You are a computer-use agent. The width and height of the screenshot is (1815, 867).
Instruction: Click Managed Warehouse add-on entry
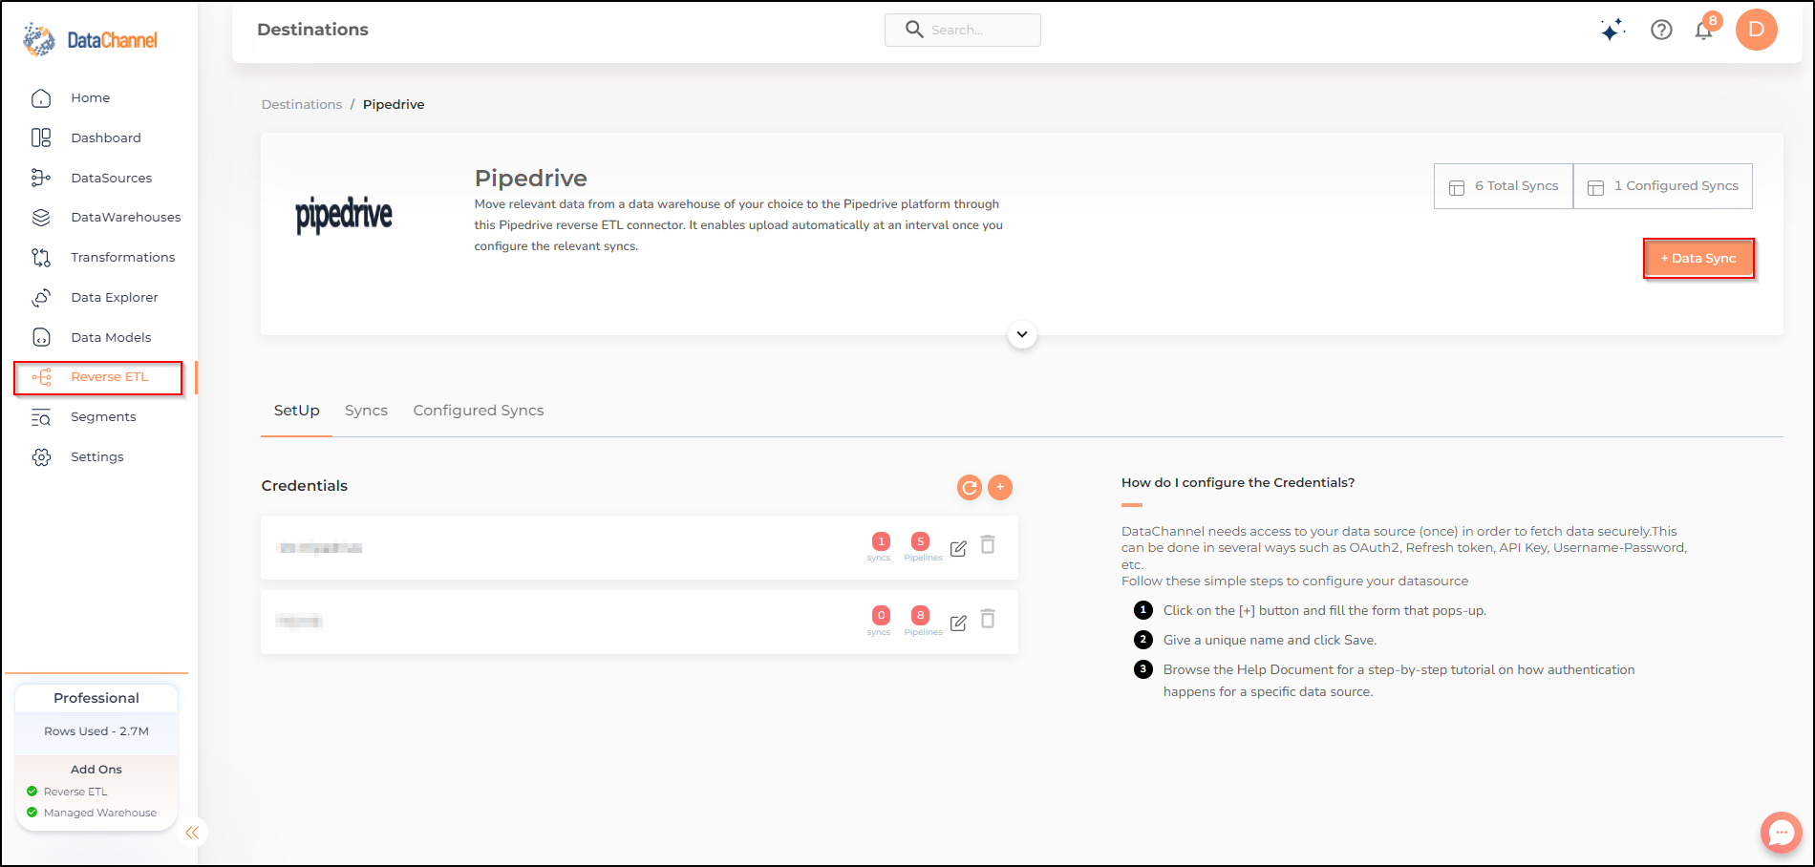click(x=99, y=814)
